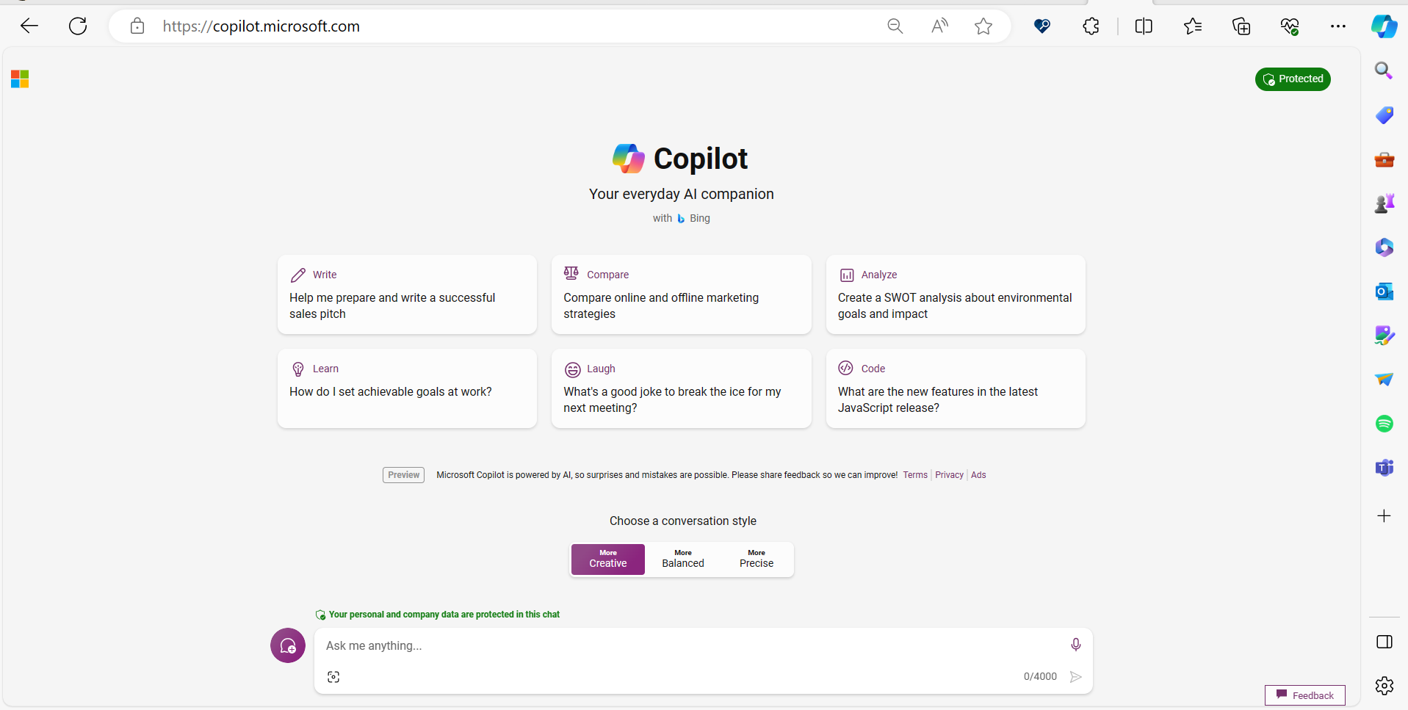The height and width of the screenshot is (710, 1408).
Task: Open the Favorites star menu
Action: click(x=1193, y=26)
